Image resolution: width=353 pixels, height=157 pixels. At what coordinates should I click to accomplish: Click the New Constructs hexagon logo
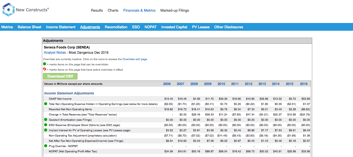click(x=9, y=10)
